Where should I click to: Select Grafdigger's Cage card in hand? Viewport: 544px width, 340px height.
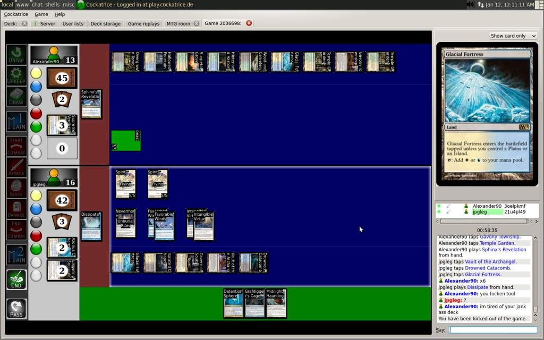click(x=254, y=303)
